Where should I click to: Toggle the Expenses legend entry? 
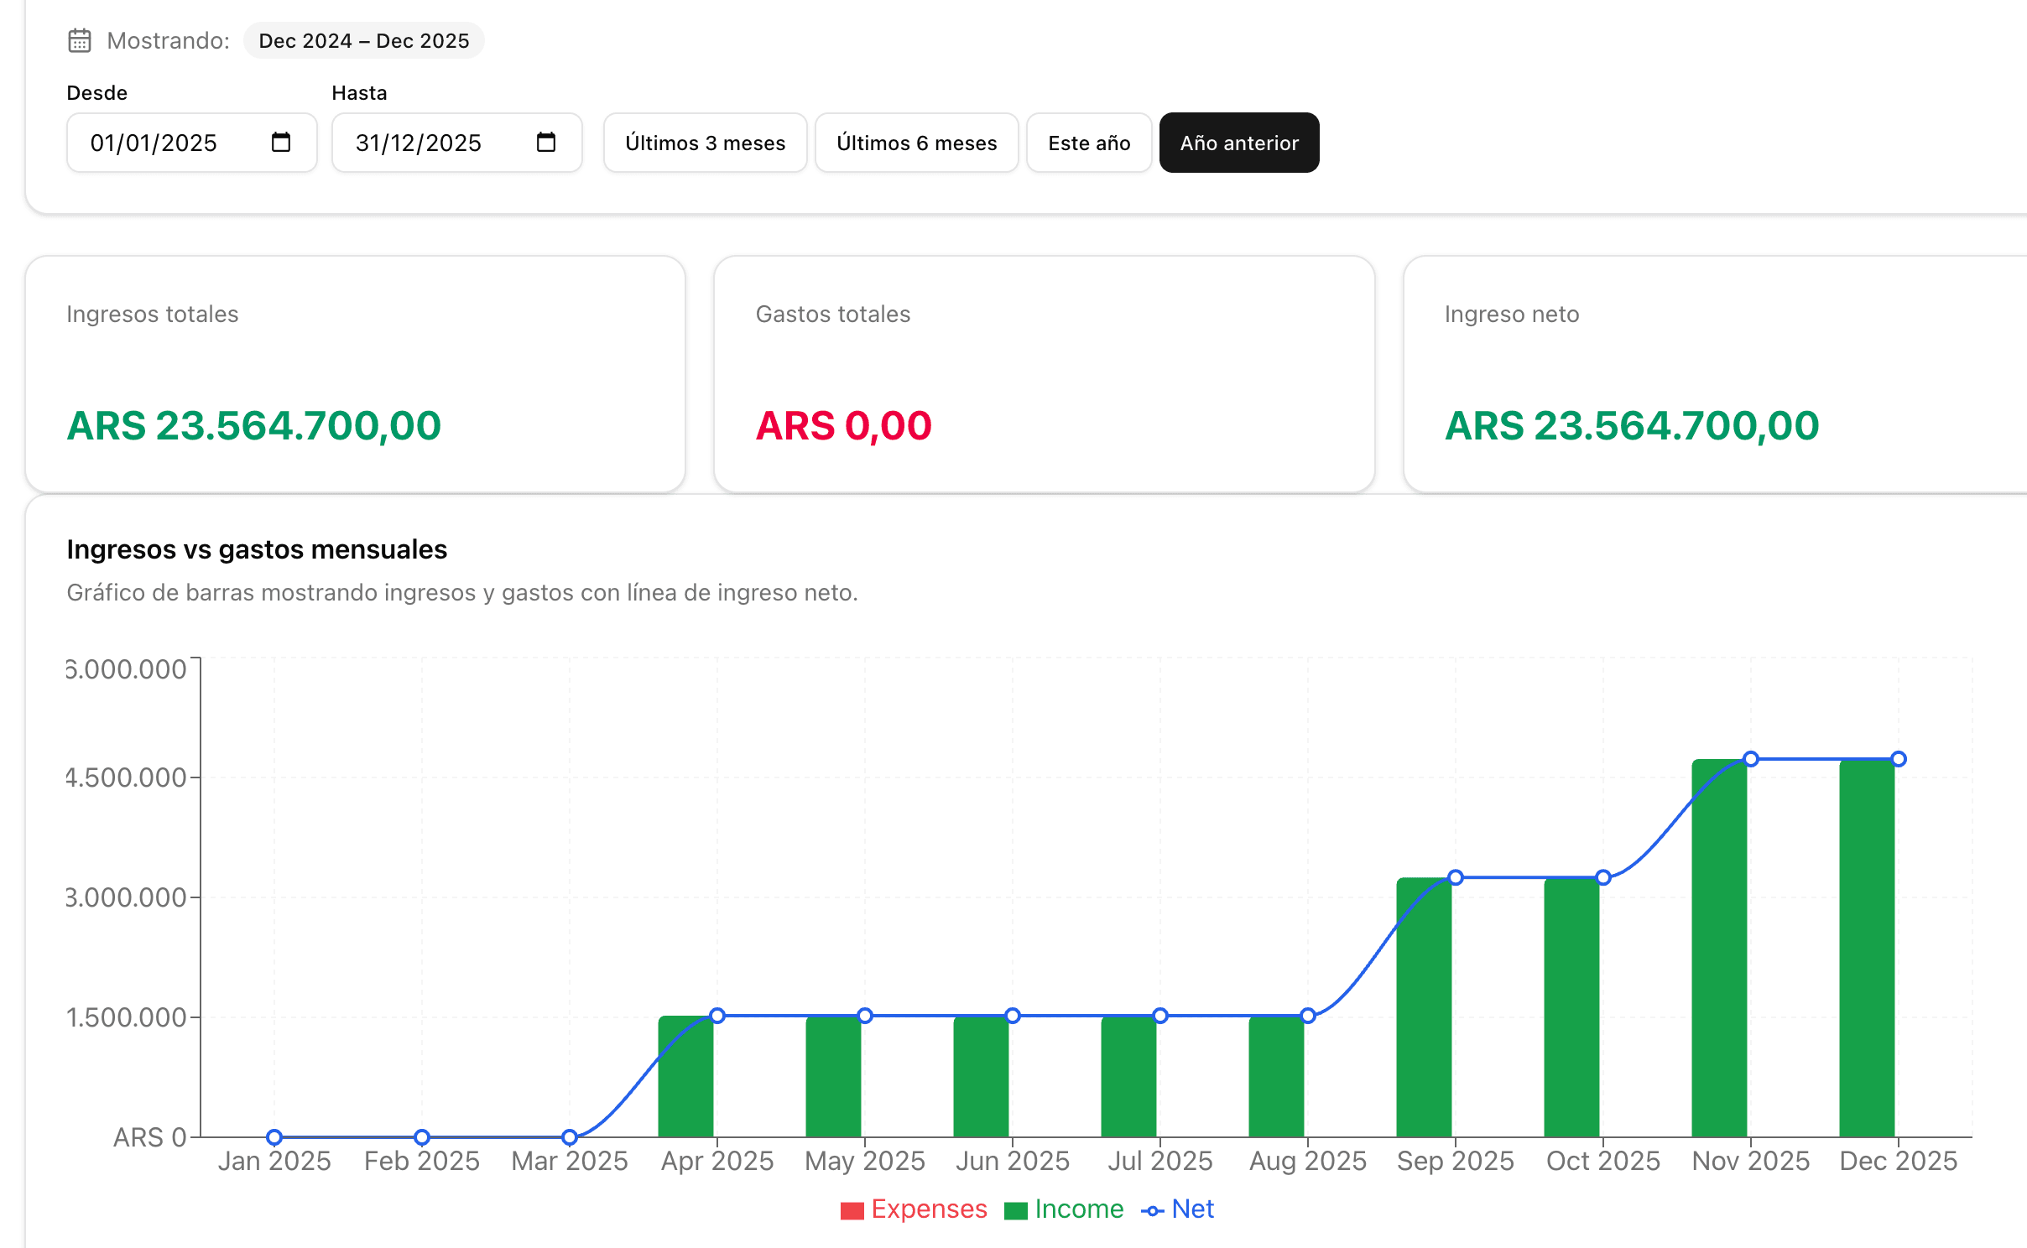914,1209
